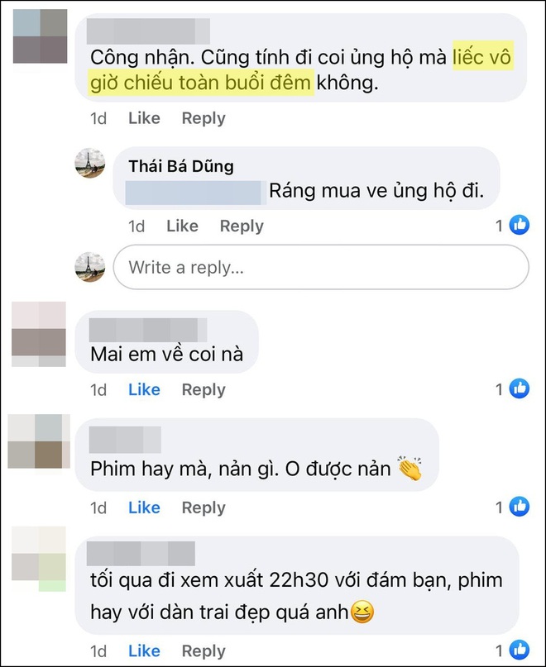The height and width of the screenshot is (667, 546).
Task: Open the Thái Bá Dũng profile name link
Action: [181, 166]
